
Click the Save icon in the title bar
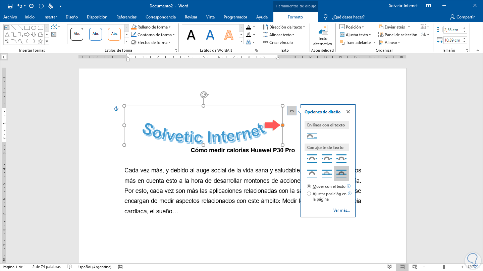(x=10, y=6)
